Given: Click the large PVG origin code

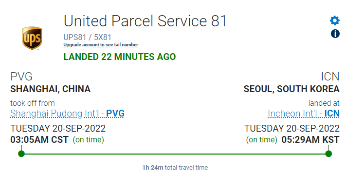Looking at the screenshot, I should (21, 77).
